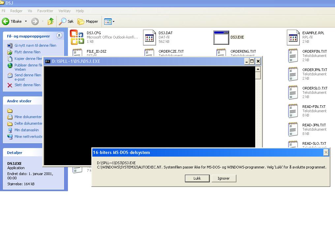Select the ORDERFIN.TXT file icon
The height and width of the screenshot is (229, 335).
click(293, 56)
